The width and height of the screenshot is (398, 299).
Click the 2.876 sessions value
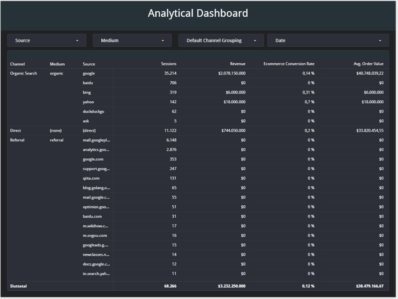171,149
